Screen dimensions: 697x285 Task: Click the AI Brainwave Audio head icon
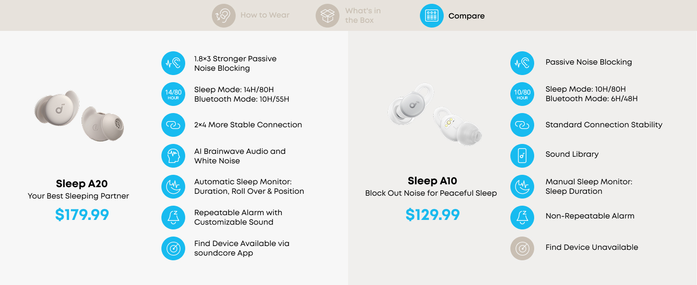173,156
